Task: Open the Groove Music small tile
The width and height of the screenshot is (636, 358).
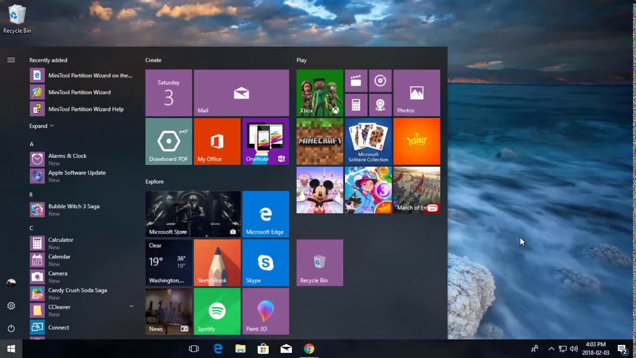Action: (x=380, y=81)
